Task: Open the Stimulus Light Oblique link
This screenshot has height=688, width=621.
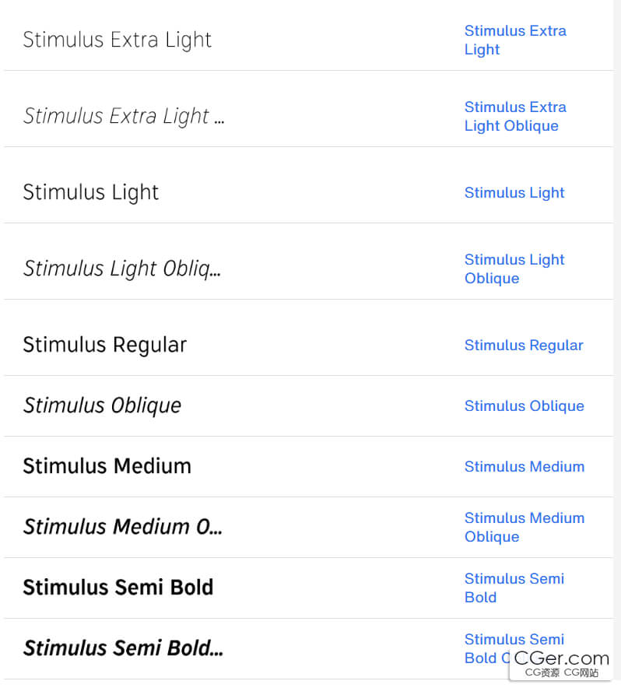Action: [514, 269]
